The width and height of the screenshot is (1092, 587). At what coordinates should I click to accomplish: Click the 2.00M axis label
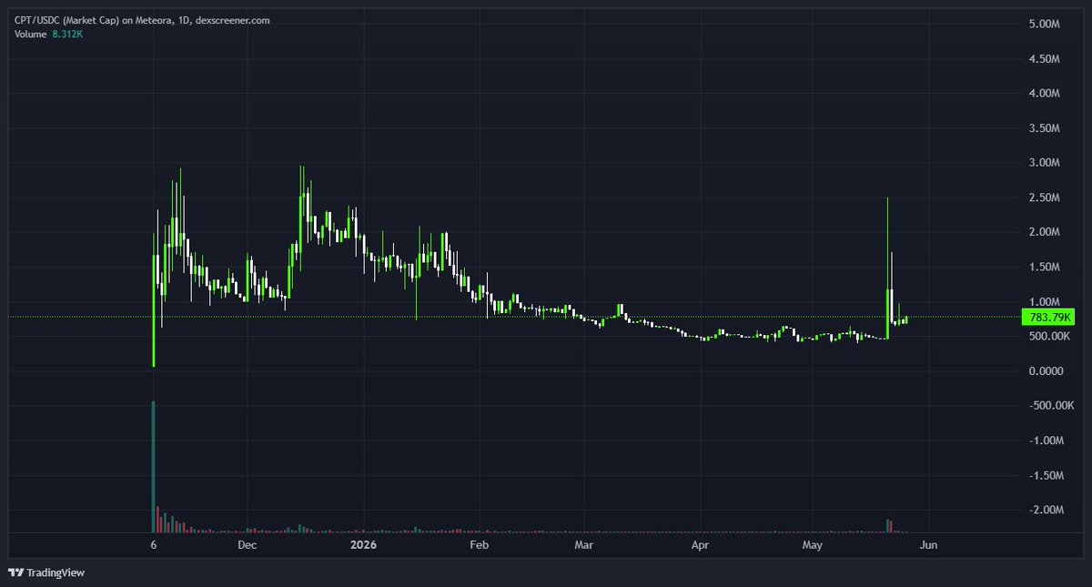[1045, 232]
